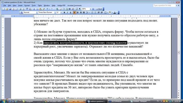Toggle numbered list formatting
183x103 pixels.
click(92, 12)
